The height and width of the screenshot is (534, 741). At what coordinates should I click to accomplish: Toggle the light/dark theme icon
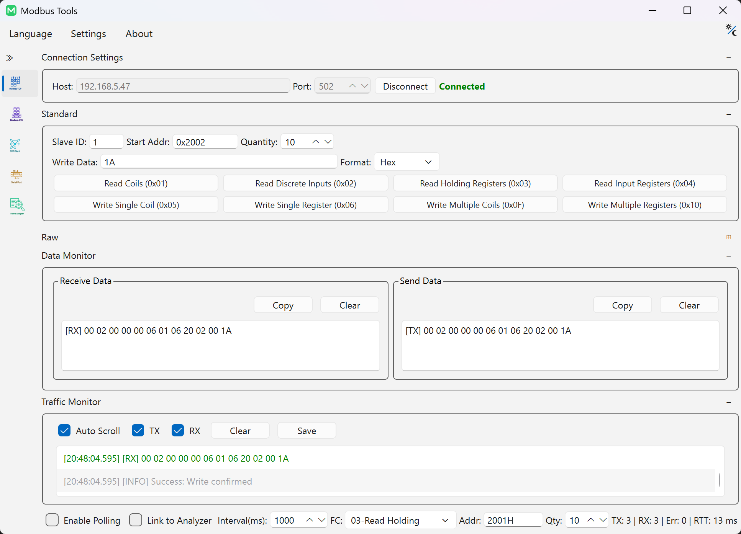(x=731, y=30)
